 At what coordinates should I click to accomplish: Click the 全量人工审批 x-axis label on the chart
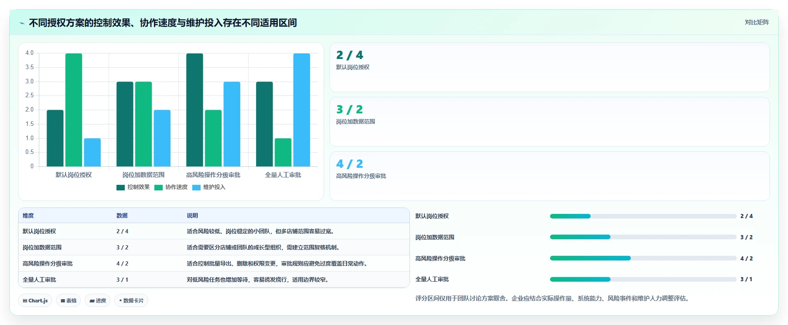(283, 175)
